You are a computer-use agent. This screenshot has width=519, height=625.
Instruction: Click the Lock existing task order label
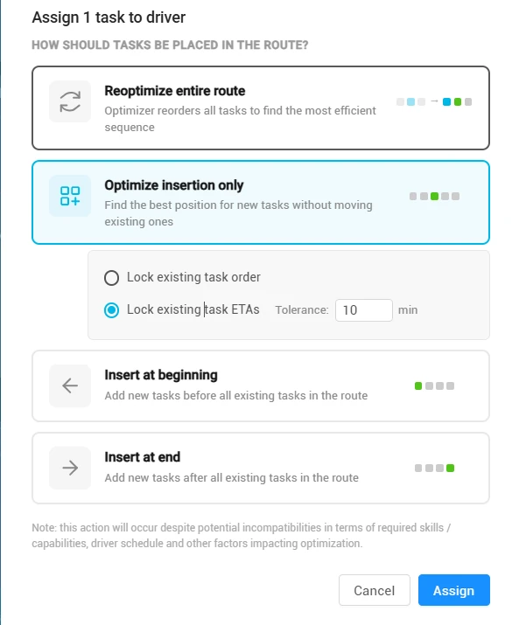(x=193, y=277)
